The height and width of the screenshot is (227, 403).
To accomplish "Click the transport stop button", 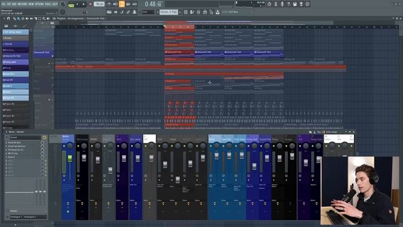I will (84, 4).
